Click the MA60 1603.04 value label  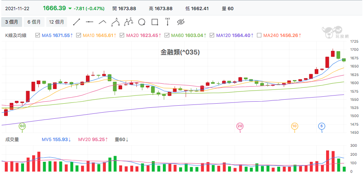pyautogui.click(x=189, y=35)
